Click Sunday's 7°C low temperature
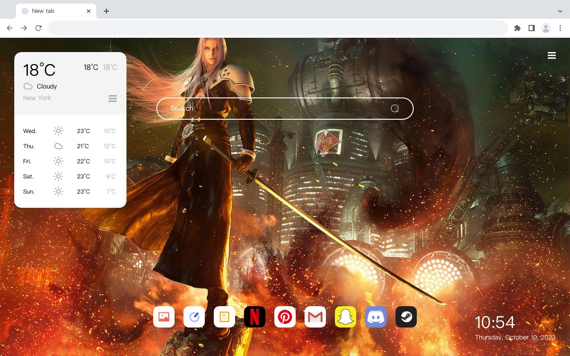The image size is (570, 356). coord(111,191)
